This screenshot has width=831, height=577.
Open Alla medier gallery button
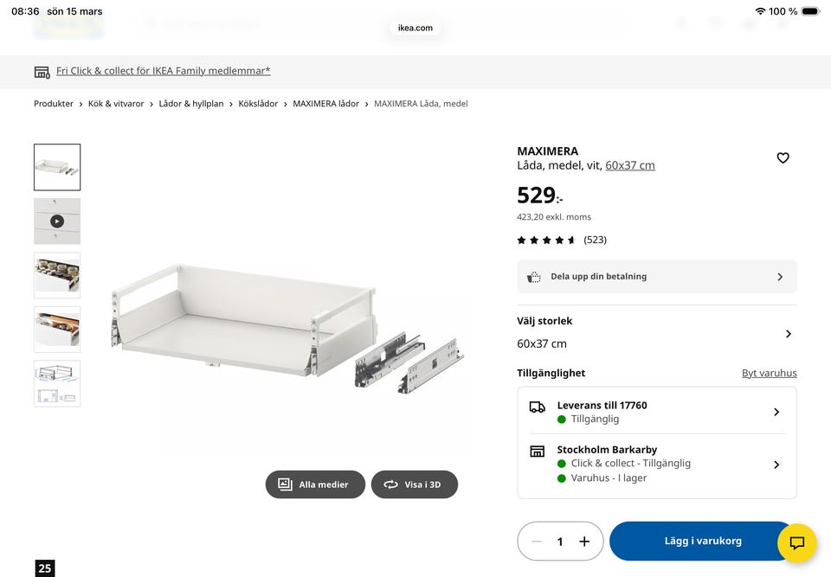[315, 484]
